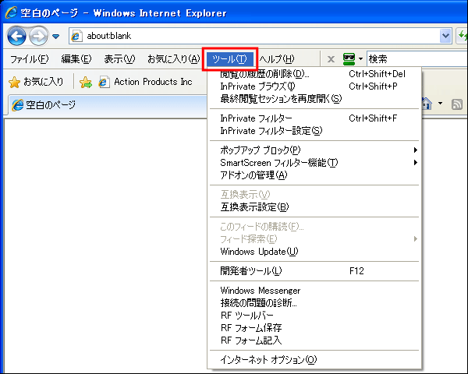Go back with the Back arrow button

coord(16,36)
